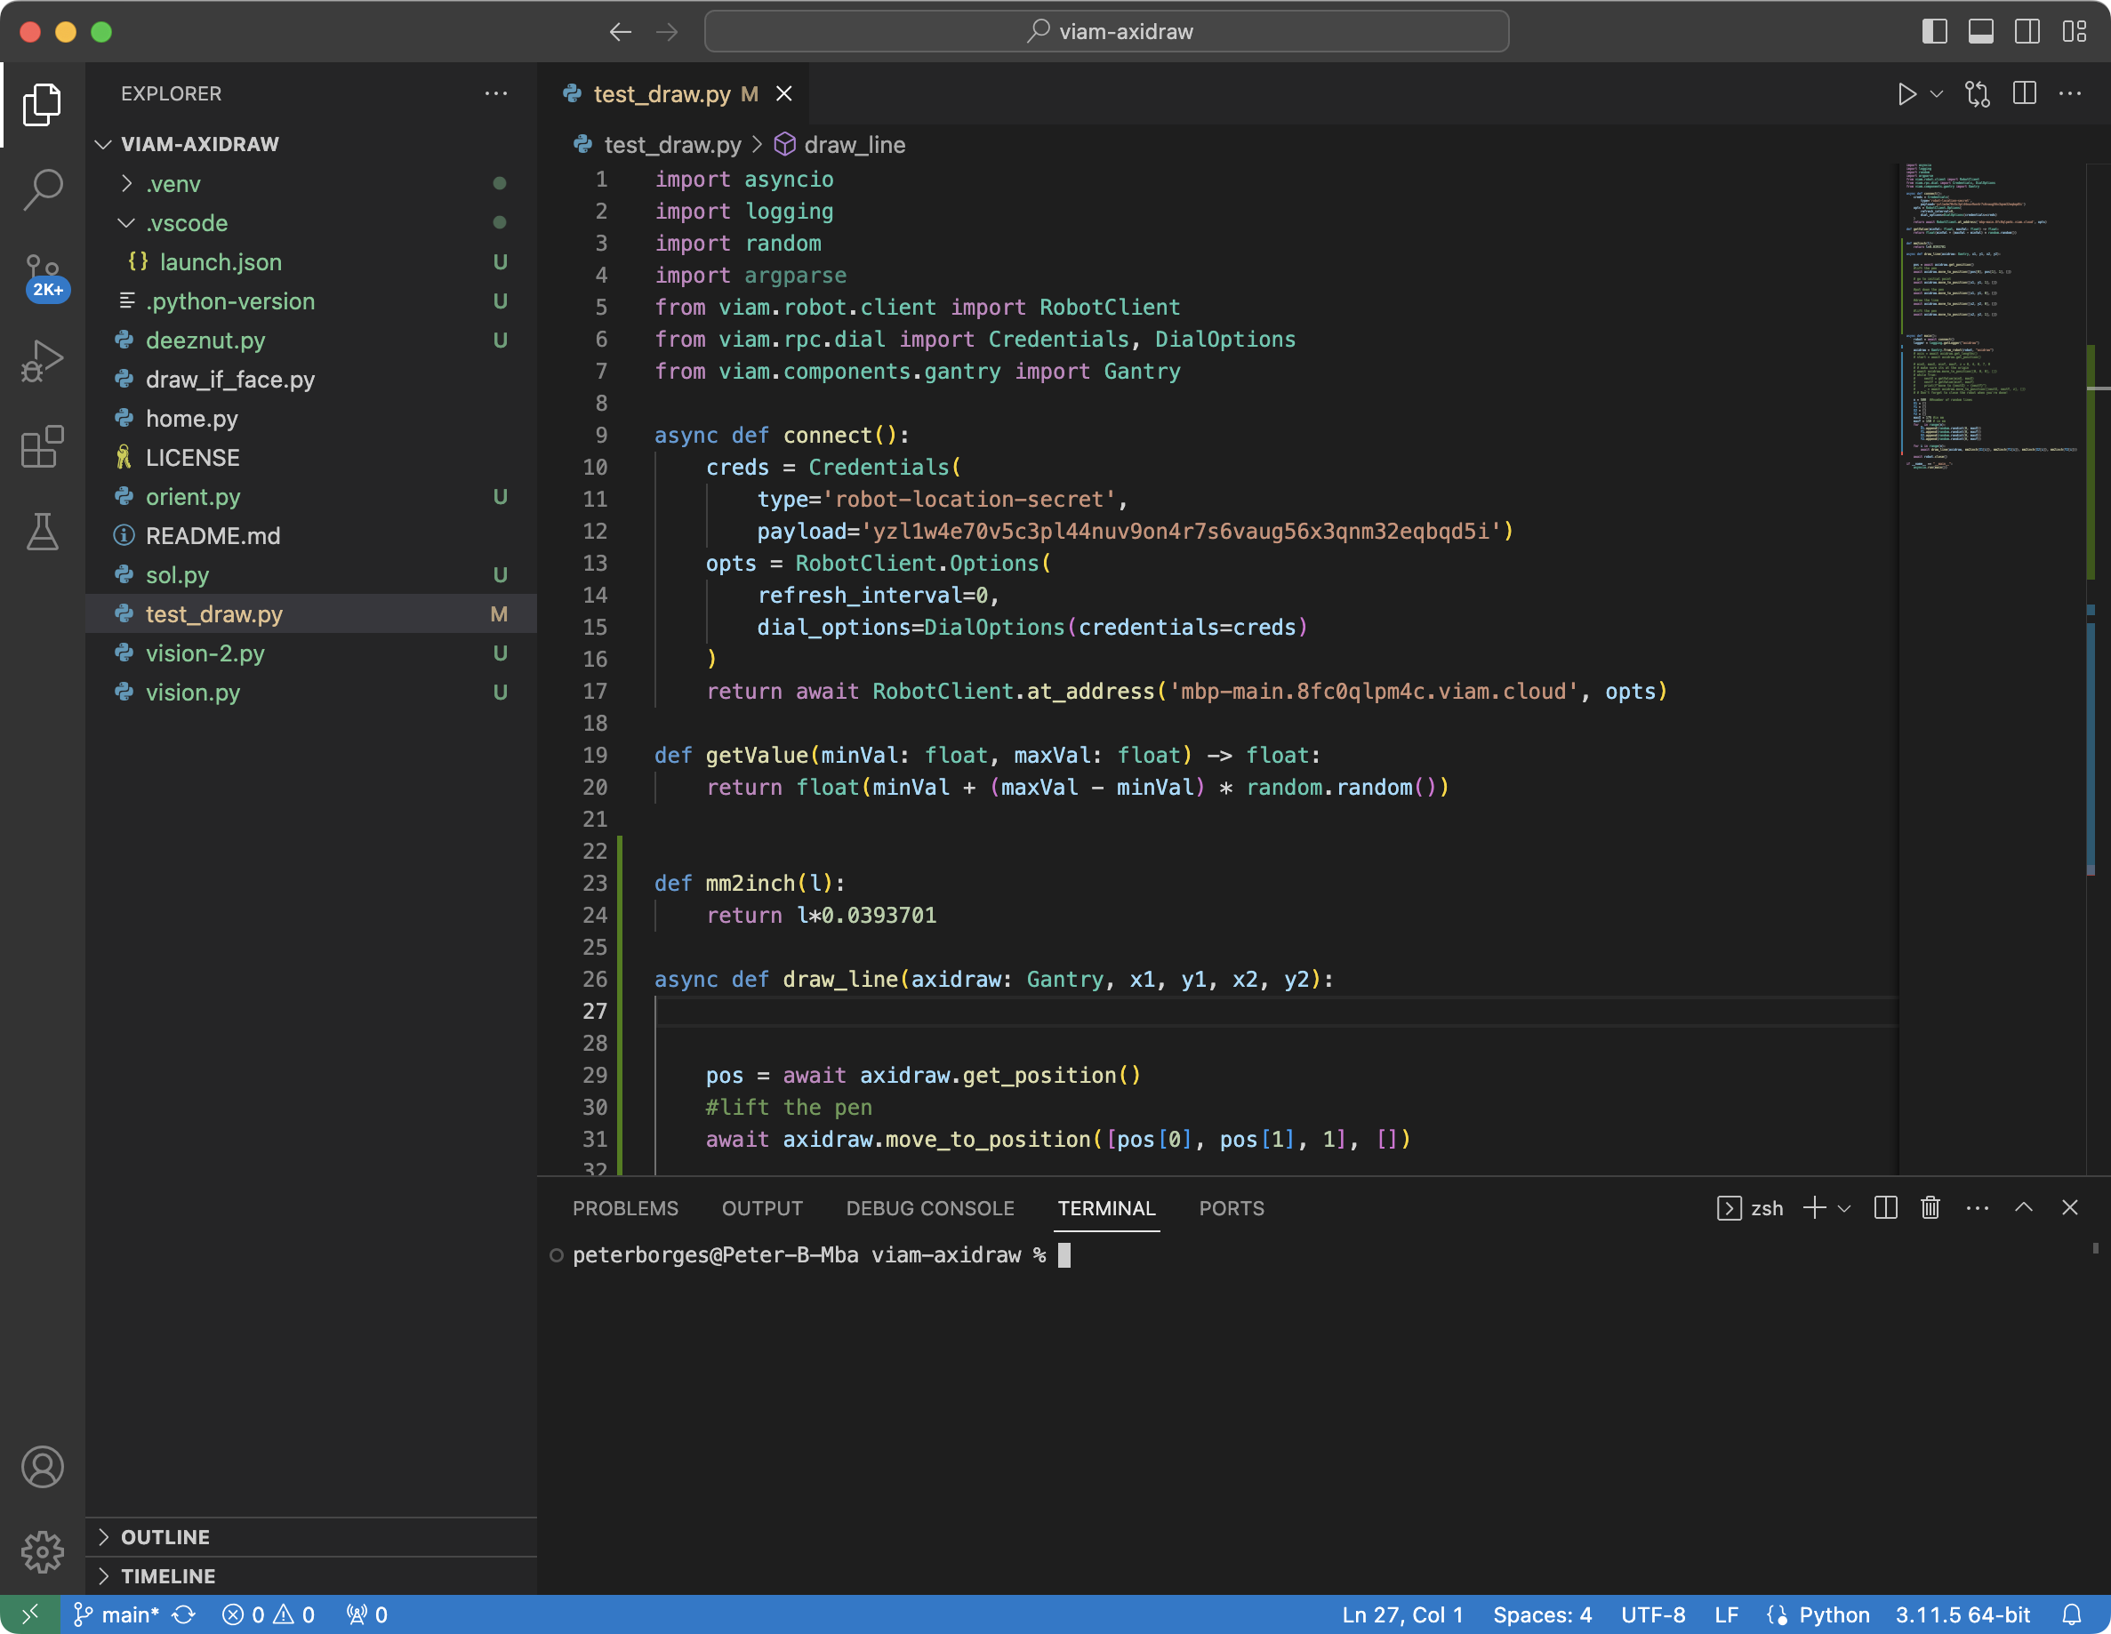Switch to the OUTPUT tab

click(762, 1208)
